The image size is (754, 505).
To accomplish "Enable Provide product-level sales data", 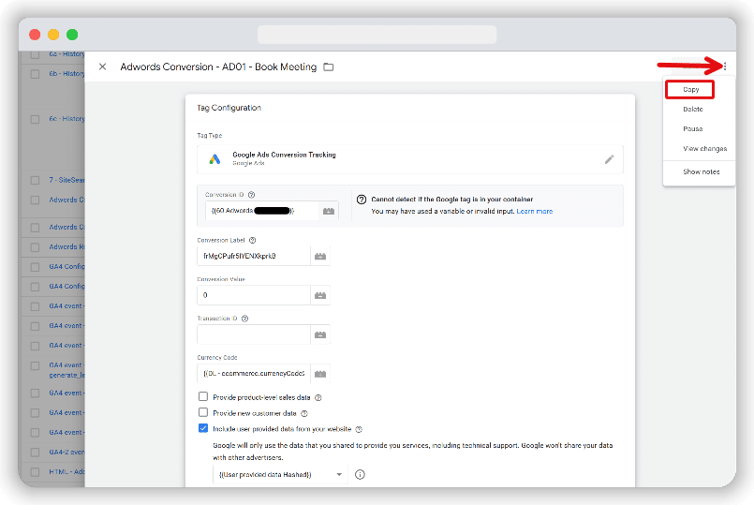I will tap(203, 397).
